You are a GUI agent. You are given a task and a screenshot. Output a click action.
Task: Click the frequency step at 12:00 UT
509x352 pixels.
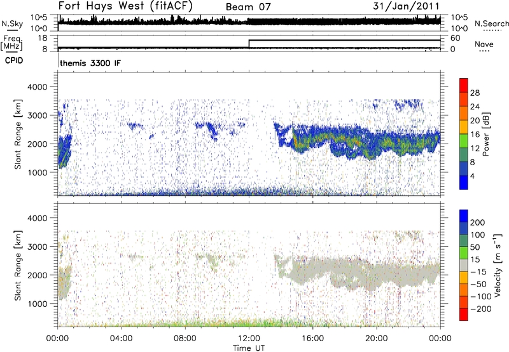click(x=249, y=44)
